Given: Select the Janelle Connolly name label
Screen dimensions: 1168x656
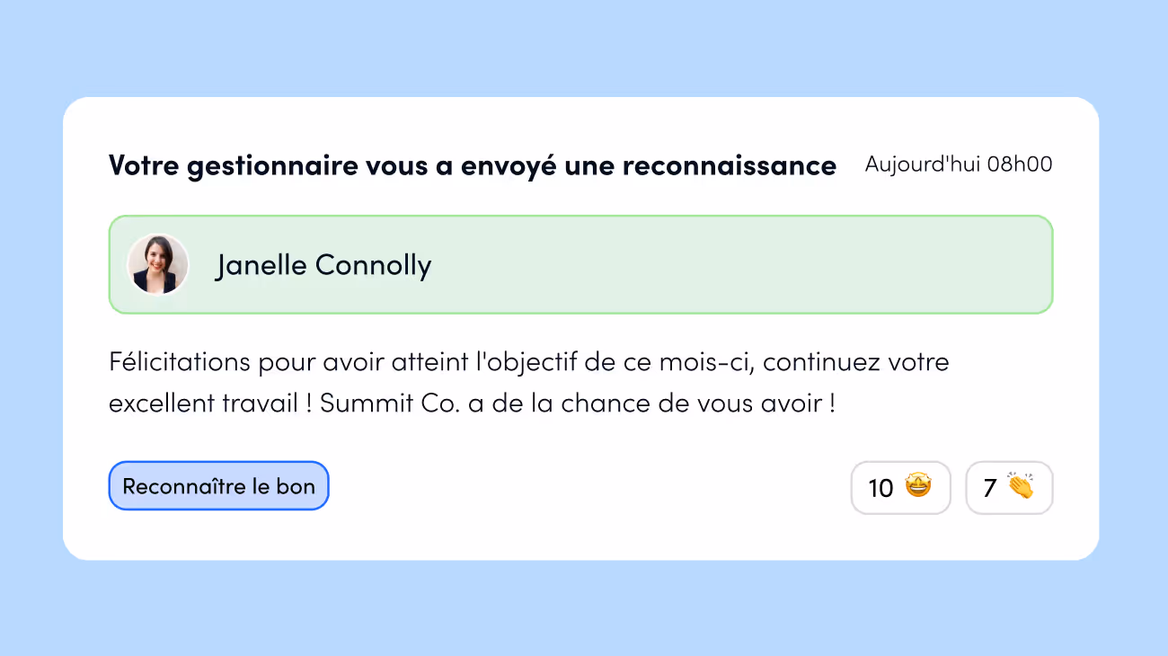Looking at the screenshot, I should 323,265.
